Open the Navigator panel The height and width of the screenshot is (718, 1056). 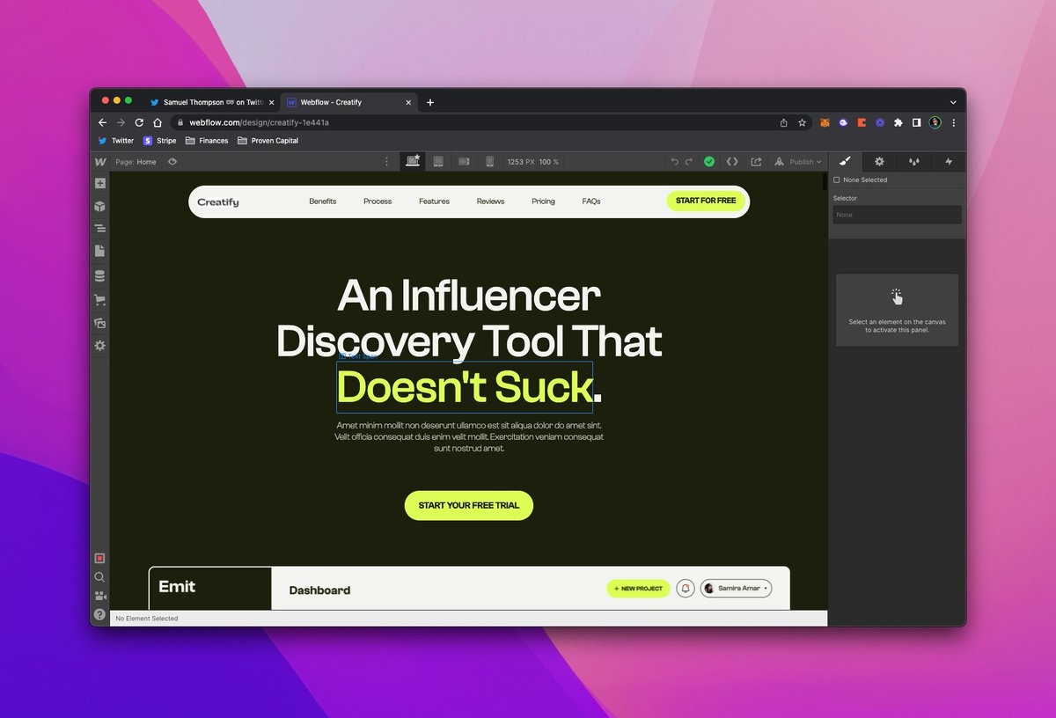pos(100,229)
